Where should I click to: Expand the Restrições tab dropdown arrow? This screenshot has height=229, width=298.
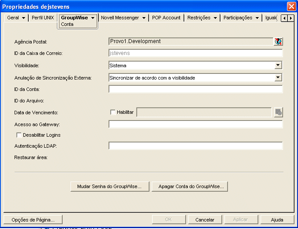click(x=215, y=18)
